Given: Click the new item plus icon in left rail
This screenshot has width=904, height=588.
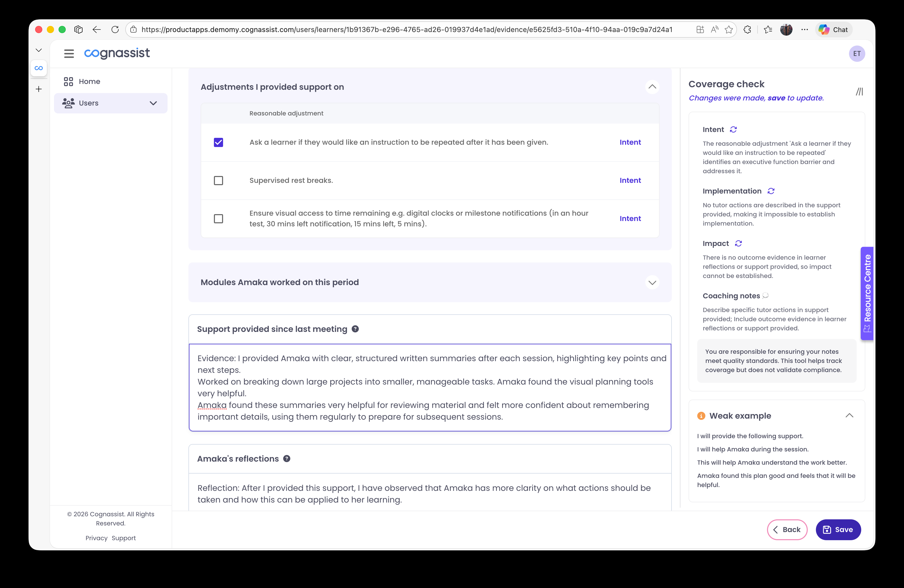Looking at the screenshot, I should [38, 89].
